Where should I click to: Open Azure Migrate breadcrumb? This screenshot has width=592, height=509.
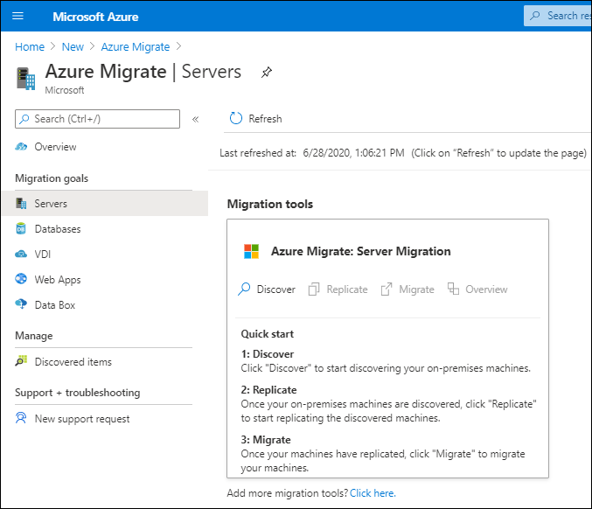(136, 47)
